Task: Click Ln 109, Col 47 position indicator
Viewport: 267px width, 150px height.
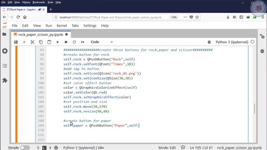Action: click(201, 147)
